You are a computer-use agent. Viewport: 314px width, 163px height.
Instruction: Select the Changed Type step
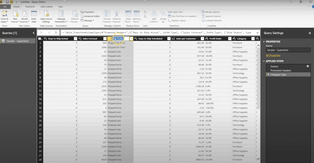click(x=288, y=75)
